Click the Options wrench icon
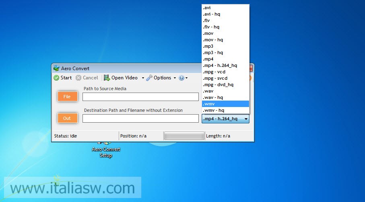Screen dimensions: 365x202 [x=149, y=78]
